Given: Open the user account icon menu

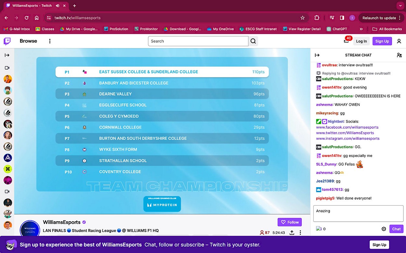Looking at the screenshot, I should click(x=399, y=41).
